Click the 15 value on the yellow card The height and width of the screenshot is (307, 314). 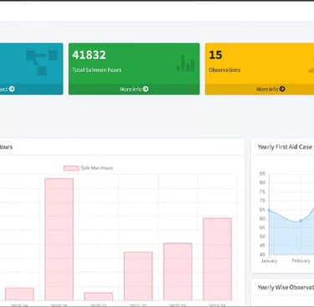(x=215, y=55)
